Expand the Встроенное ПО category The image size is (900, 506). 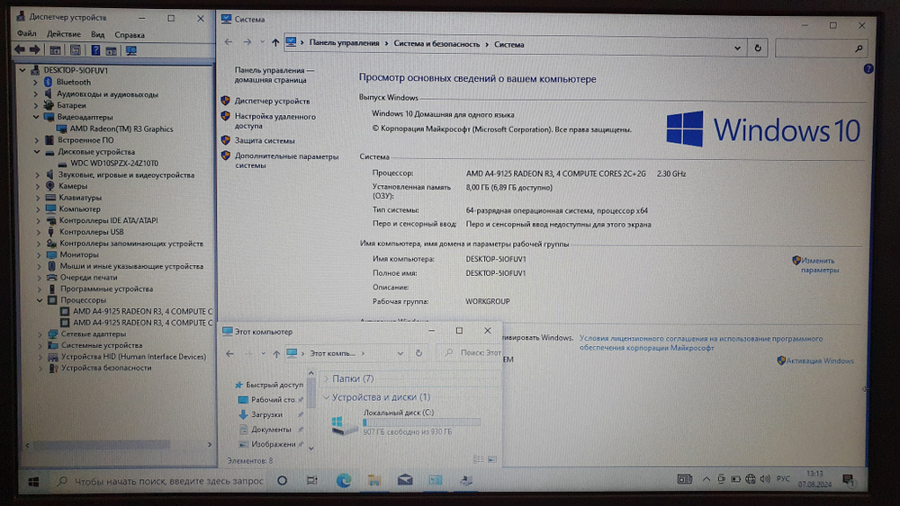tap(37, 140)
